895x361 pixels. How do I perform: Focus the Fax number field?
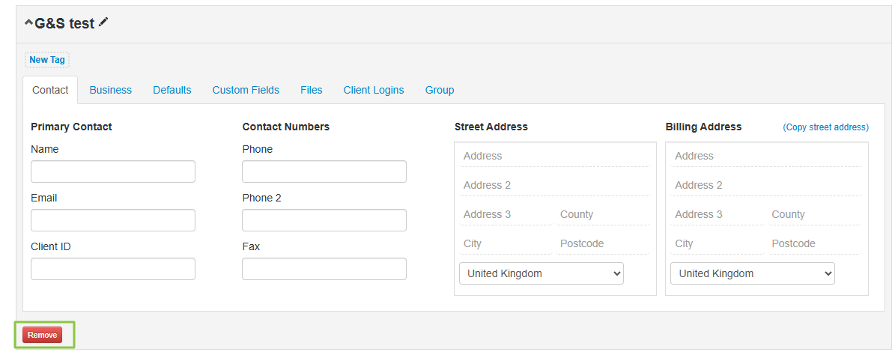(324, 269)
